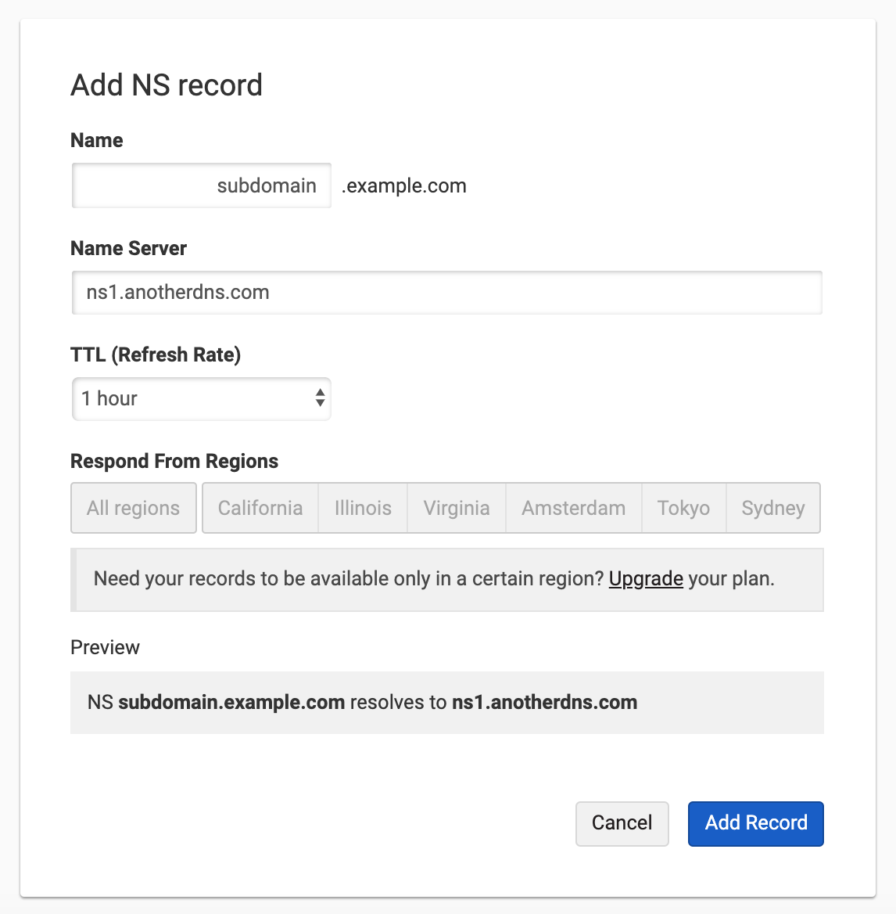Click the Add NS record heading
This screenshot has width=896, height=914.
(166, 85)
